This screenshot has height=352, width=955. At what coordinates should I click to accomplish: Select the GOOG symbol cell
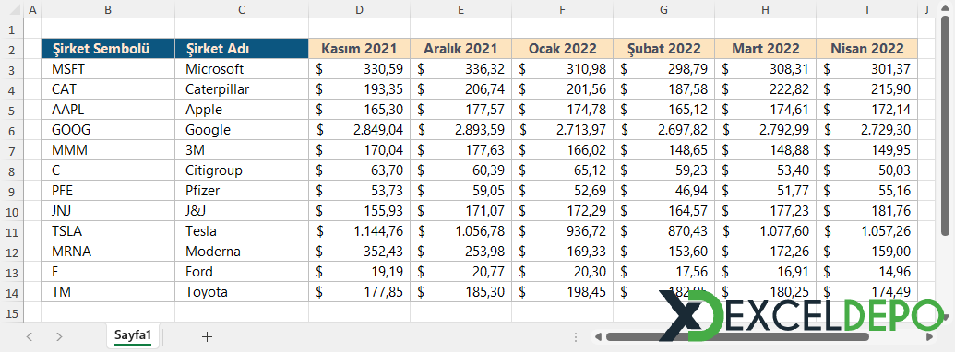click(108, 130)
